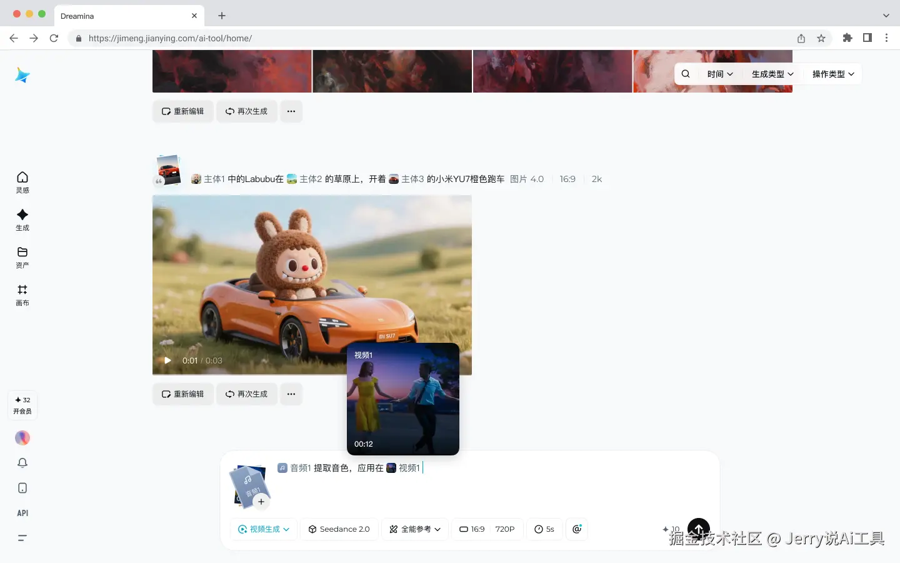This screenshot has width=900, height=563.
Task: Open a new tab with plus button
Action: click(222, 16)
